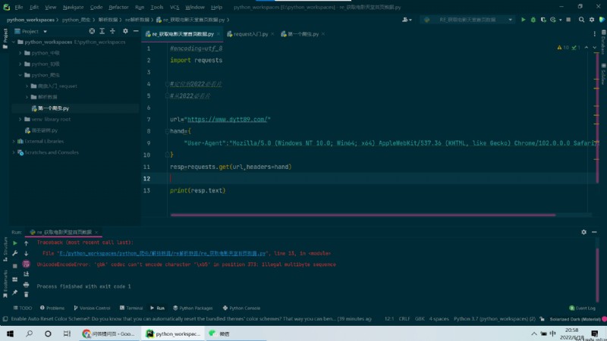
Task: Open Project panel options gear
Action: [x=125, y=31]
